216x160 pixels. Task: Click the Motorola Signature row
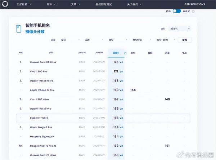tap(42, 137)
